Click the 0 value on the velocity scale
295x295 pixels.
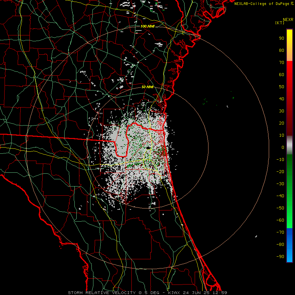pos(283,147)
